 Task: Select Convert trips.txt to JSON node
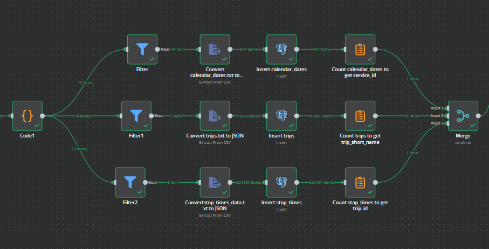[215, 115]
